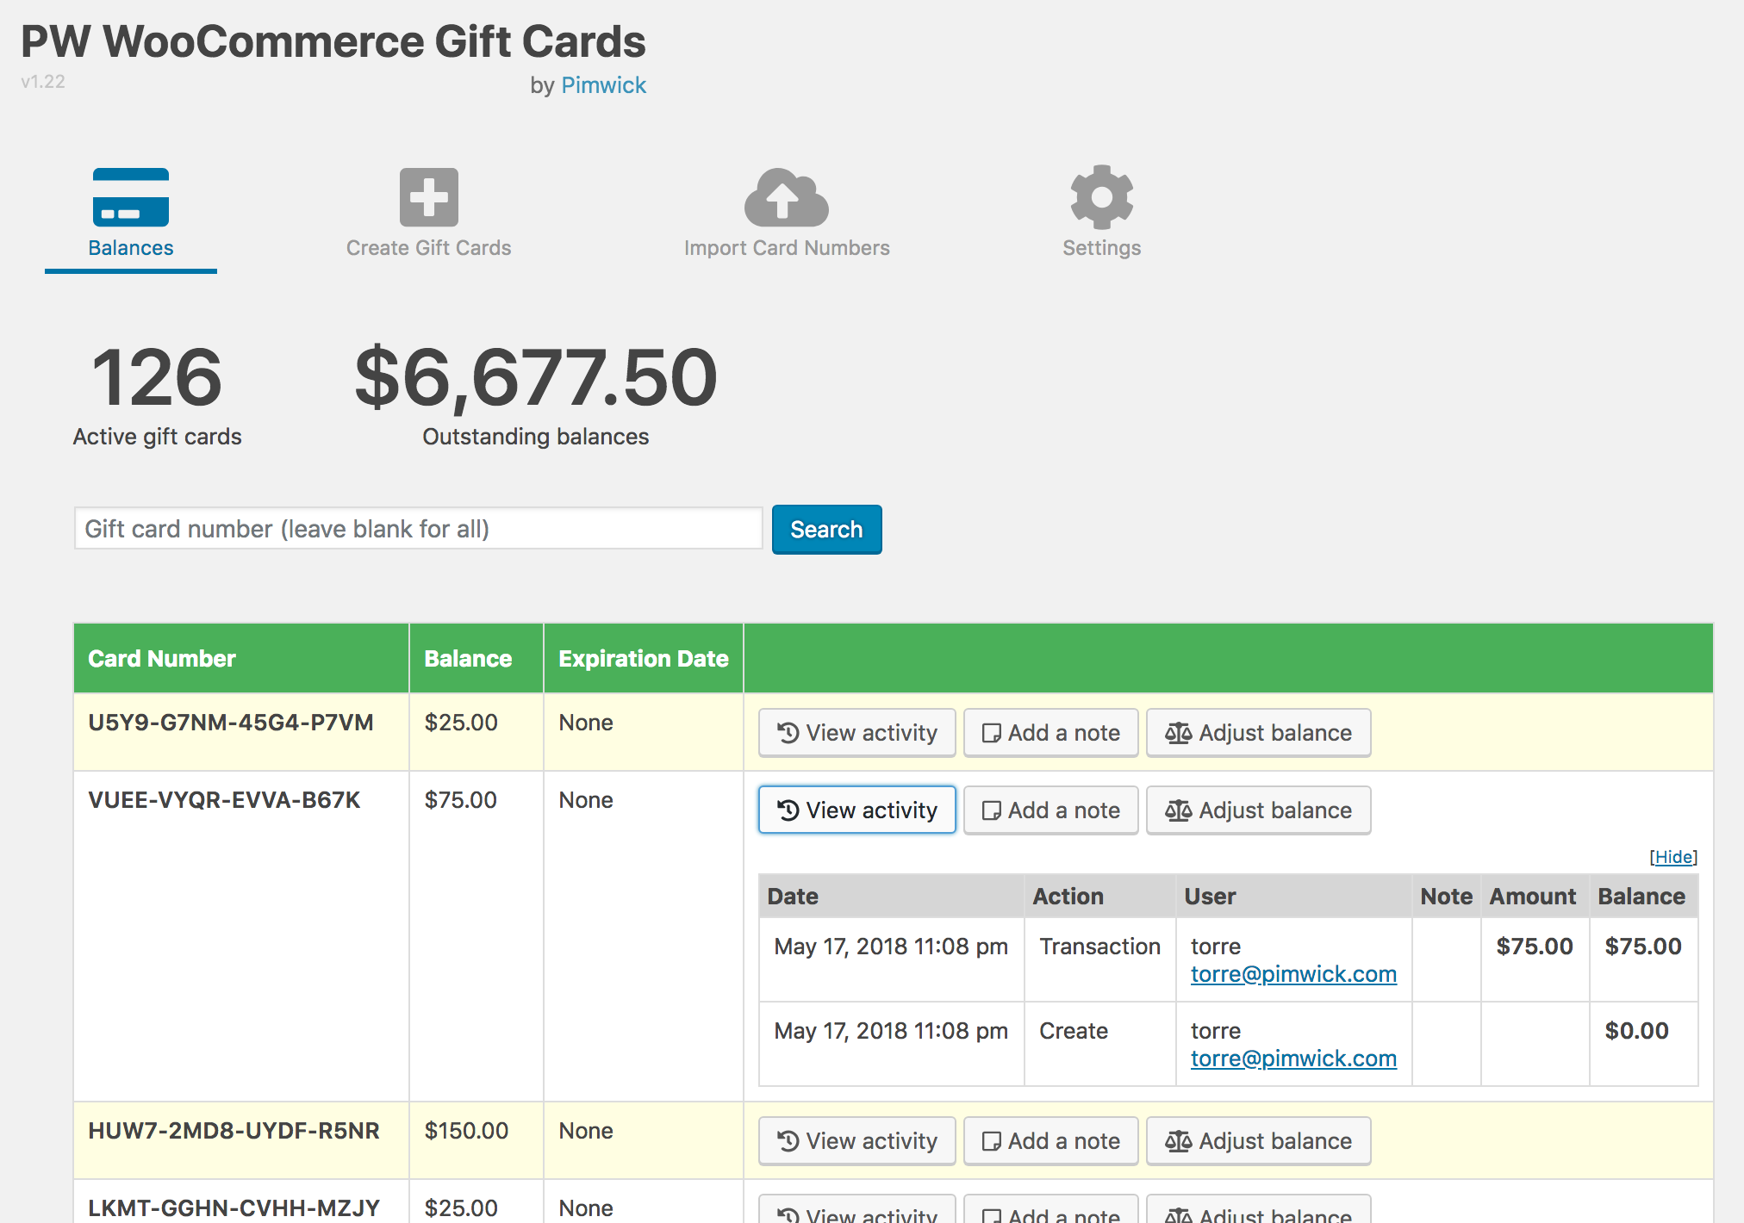This screenshot has height=1223, width=1744.
Task: View activity for card U5Y9-G7NM-45G4-P7VM
Action: click(856, 733)
